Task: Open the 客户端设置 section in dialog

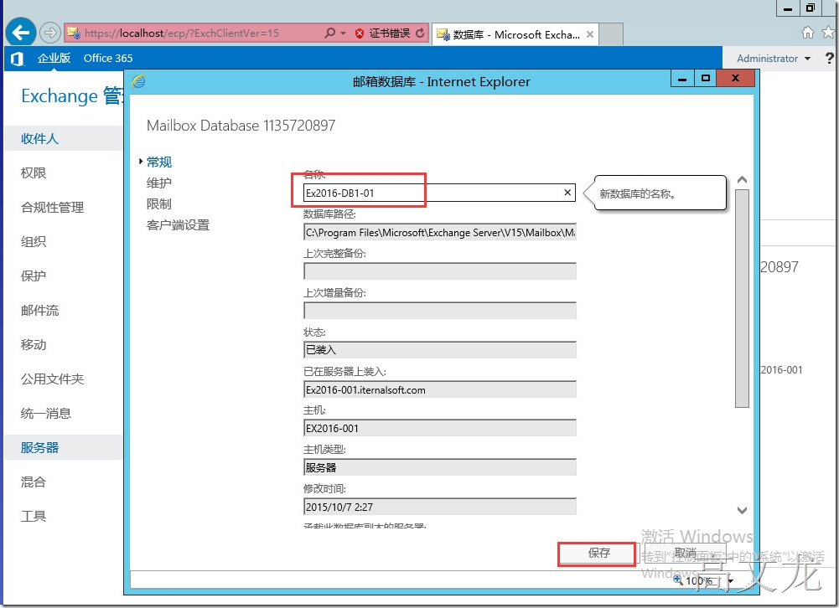Action: coord(179,225)
